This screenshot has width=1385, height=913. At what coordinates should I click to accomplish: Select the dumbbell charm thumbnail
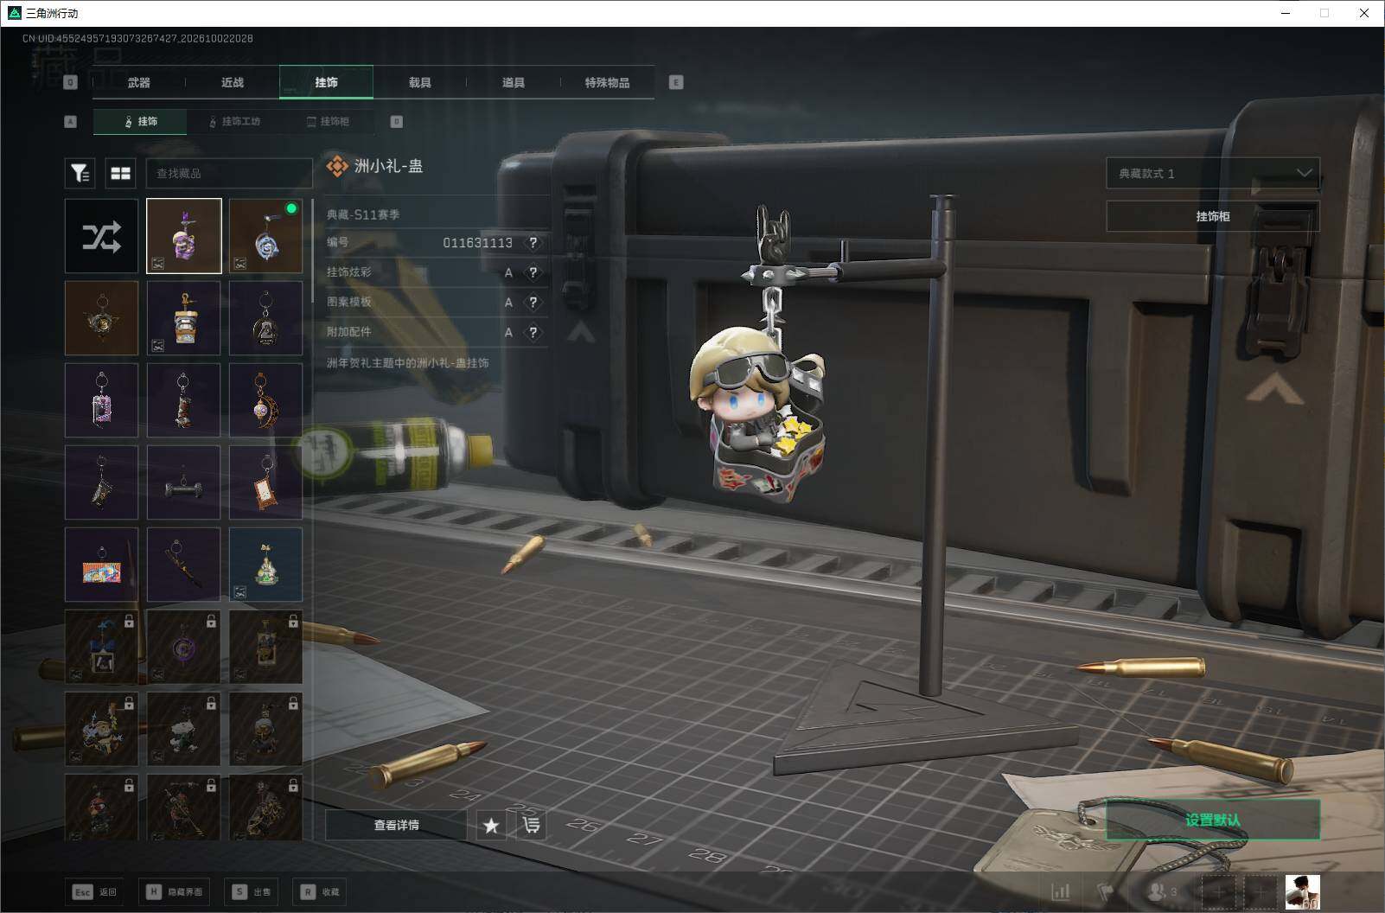pos(184,482)
